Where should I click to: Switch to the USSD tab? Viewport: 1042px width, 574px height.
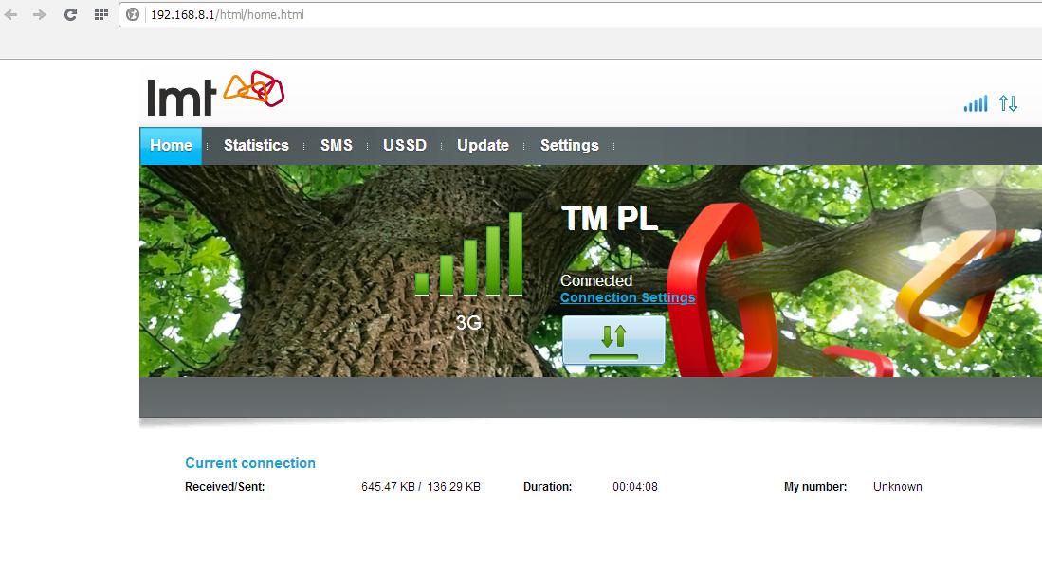click(405, 146)
